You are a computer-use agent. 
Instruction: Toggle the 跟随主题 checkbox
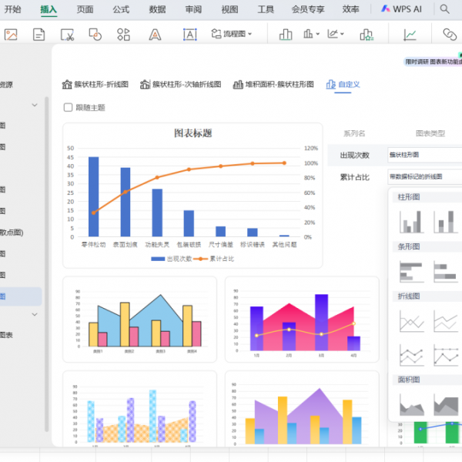click(x=69, y=108)
